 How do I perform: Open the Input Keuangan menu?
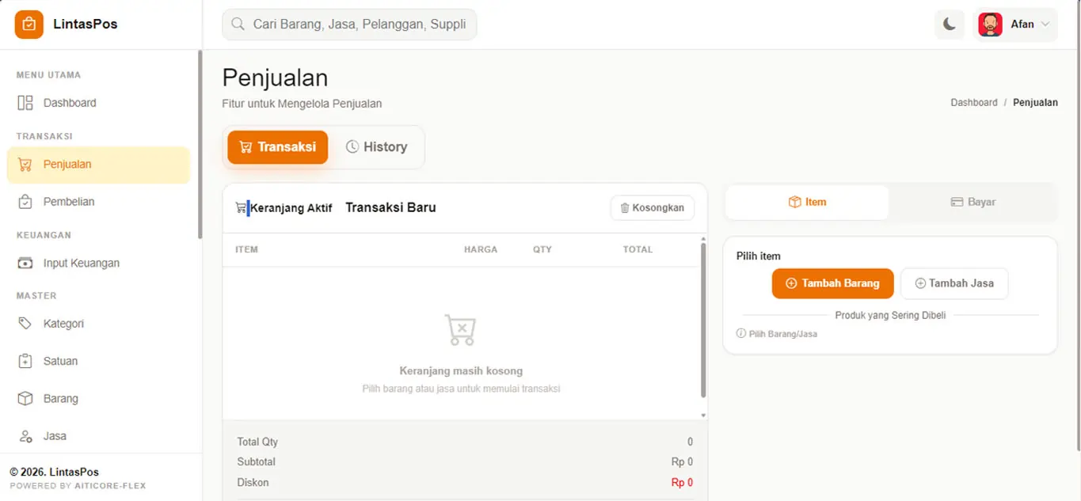(x=81, y=264)
